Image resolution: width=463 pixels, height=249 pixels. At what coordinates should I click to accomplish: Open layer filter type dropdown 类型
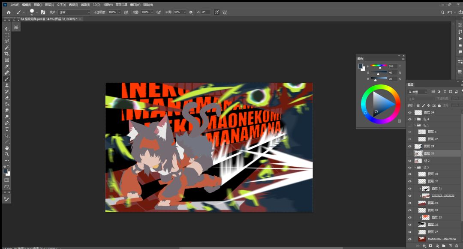[418, 92]
